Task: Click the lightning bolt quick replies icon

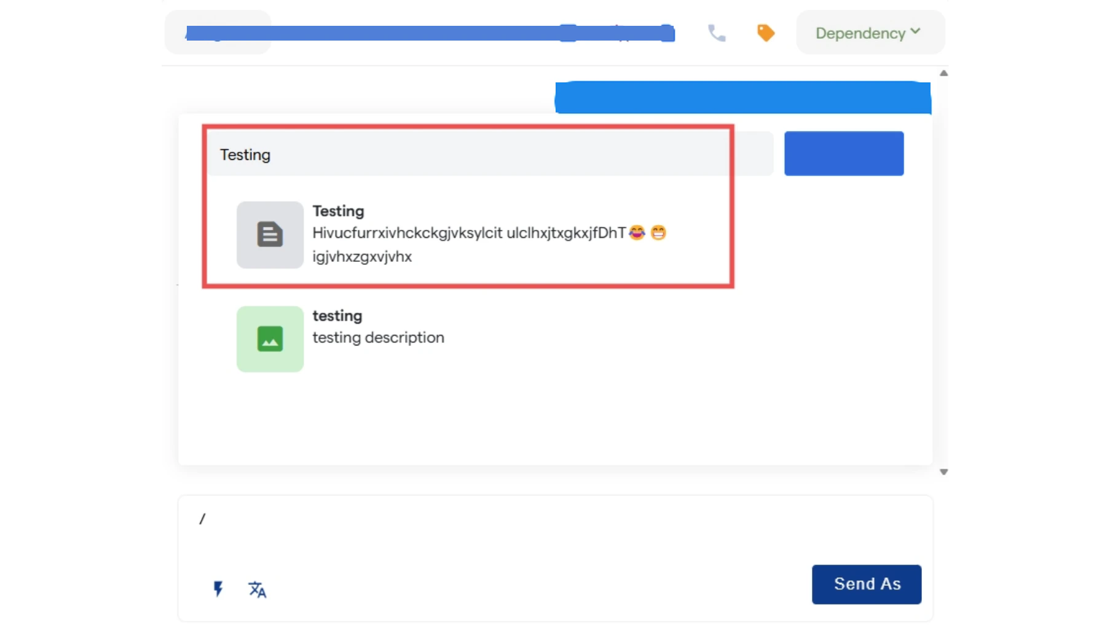Action: [x=218, y=589]
